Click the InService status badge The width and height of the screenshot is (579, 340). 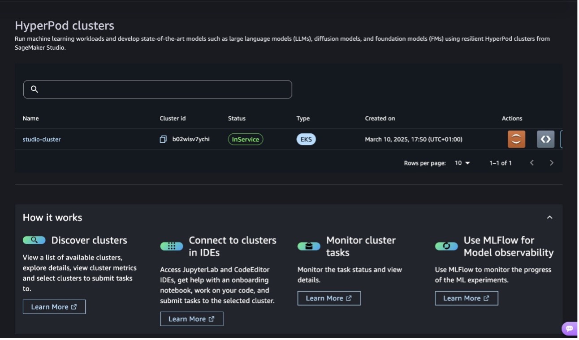point(246,140)
